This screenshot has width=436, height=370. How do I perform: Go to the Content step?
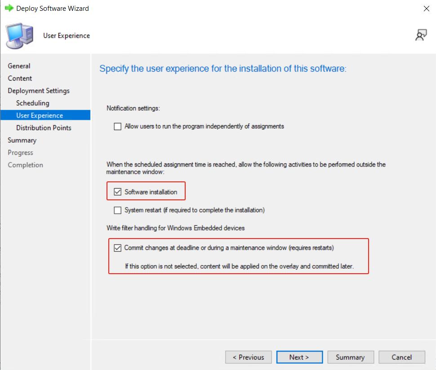pyautogui.click(x=20, y=78)
